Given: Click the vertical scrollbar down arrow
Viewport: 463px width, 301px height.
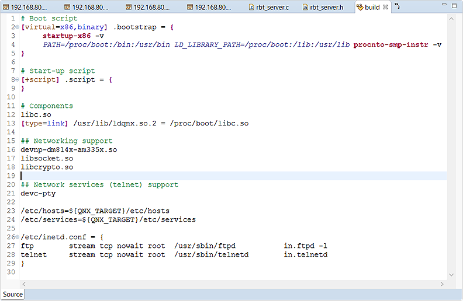Looking at the screenshot, I should (x=451, y=274).
